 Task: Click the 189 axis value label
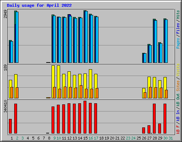(x=5, y=68)
